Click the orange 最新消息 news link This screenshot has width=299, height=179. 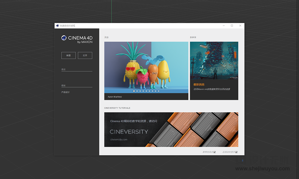pos(199,84)
